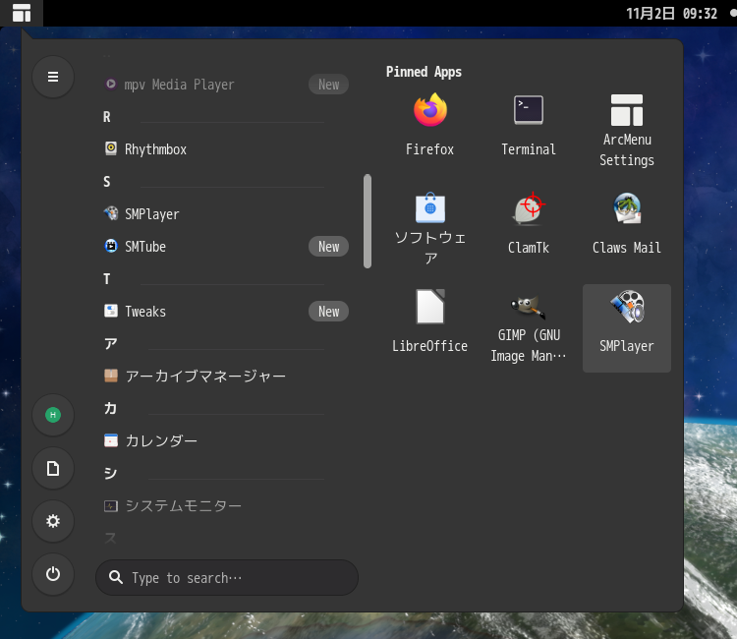
Task: Click the New badge beside SMTube
Action: [x=328, y=247]
